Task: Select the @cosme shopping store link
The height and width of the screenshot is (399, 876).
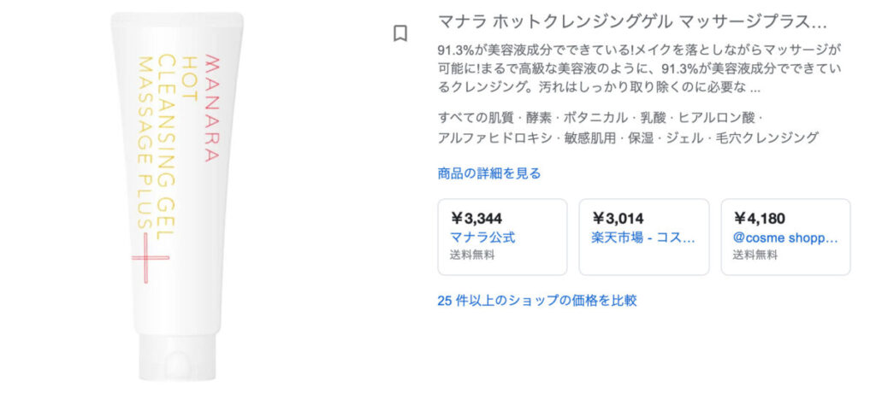Action: click(x=786, y=238)
